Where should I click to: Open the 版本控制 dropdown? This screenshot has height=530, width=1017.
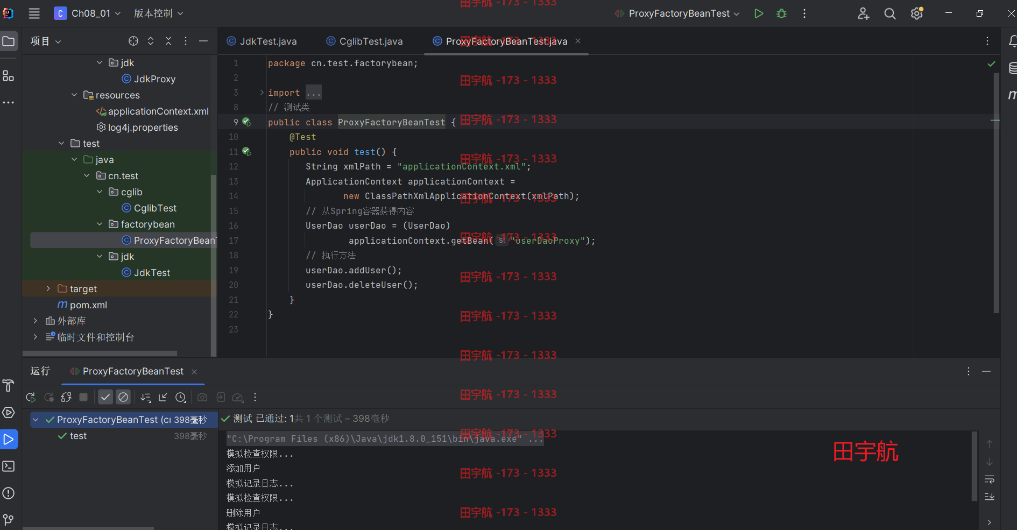click(x=159, y=13)
